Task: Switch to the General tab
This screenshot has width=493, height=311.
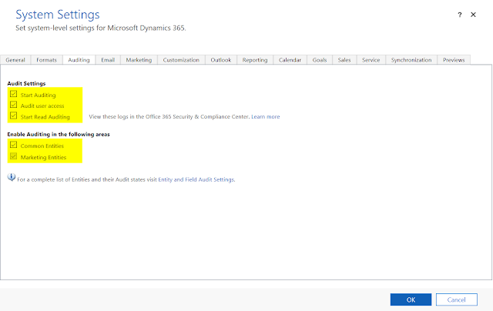Action: (x=15, y=60)
